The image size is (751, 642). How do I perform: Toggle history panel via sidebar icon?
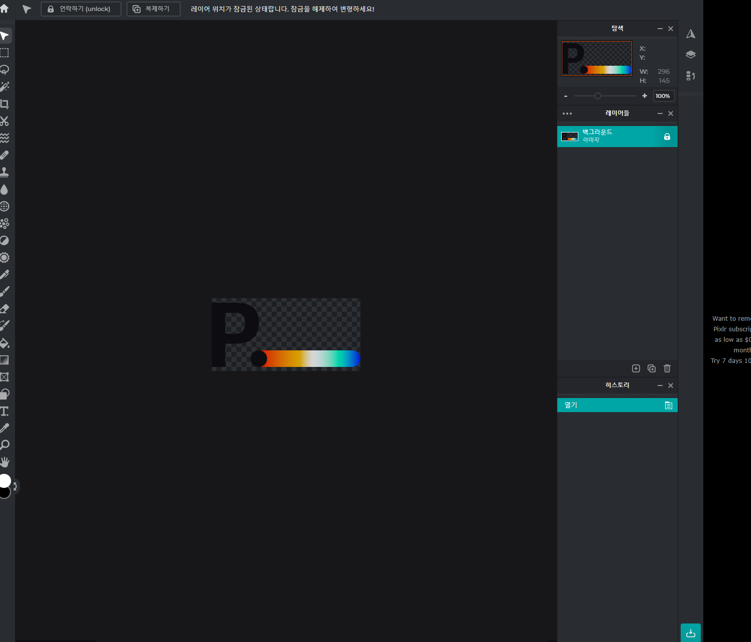point(691,76)
